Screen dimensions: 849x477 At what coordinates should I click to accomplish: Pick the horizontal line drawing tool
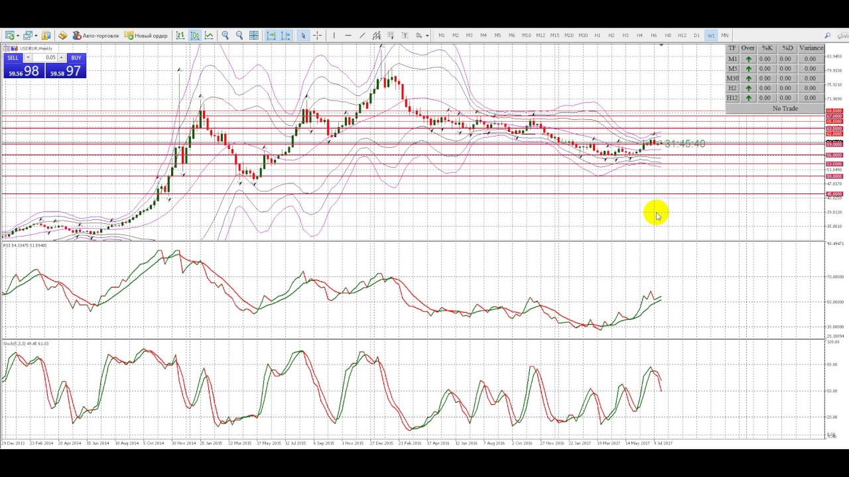coord(348,35)
